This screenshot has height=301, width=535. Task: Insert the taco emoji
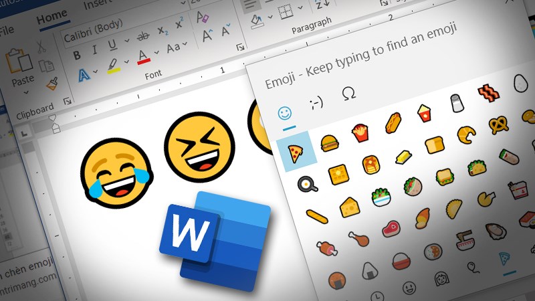pyautogui.click(x=477, y=168)
